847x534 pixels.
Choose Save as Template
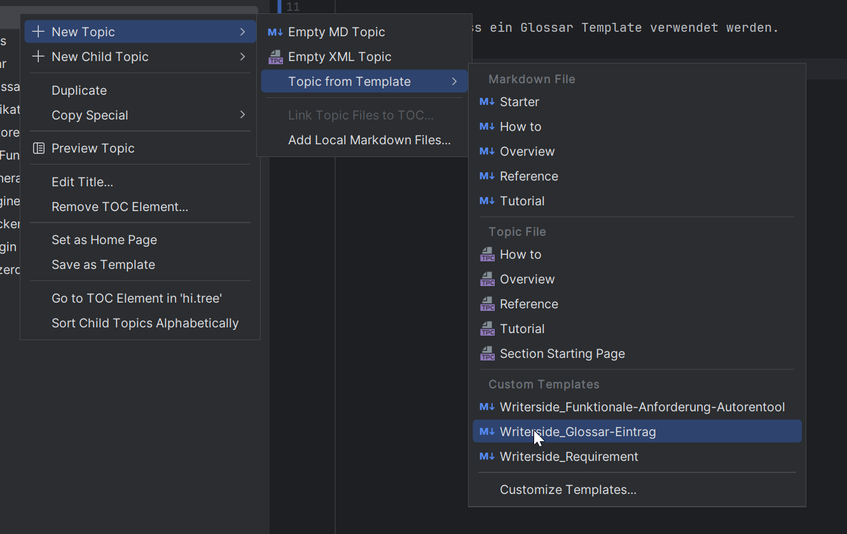[x=103, y=264]
